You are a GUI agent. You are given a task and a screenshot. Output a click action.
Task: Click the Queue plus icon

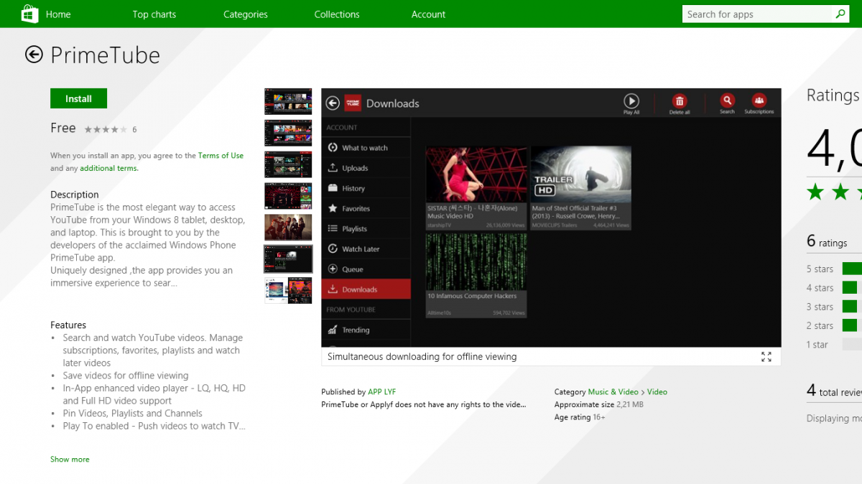click(x=333, y=269)
